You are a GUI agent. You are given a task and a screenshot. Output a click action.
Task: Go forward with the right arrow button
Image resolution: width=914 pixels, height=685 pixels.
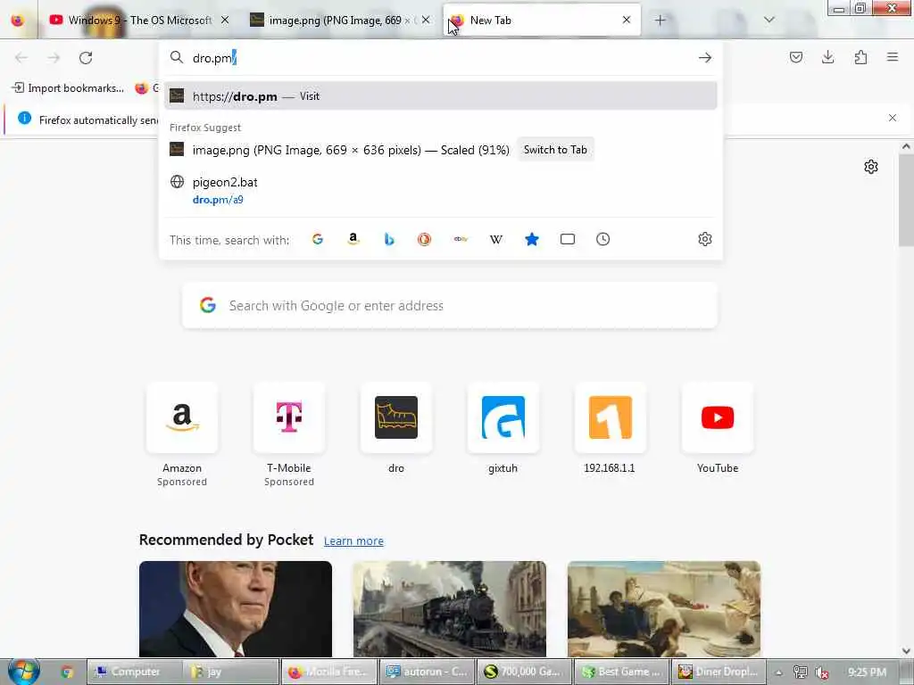[54, 58]
